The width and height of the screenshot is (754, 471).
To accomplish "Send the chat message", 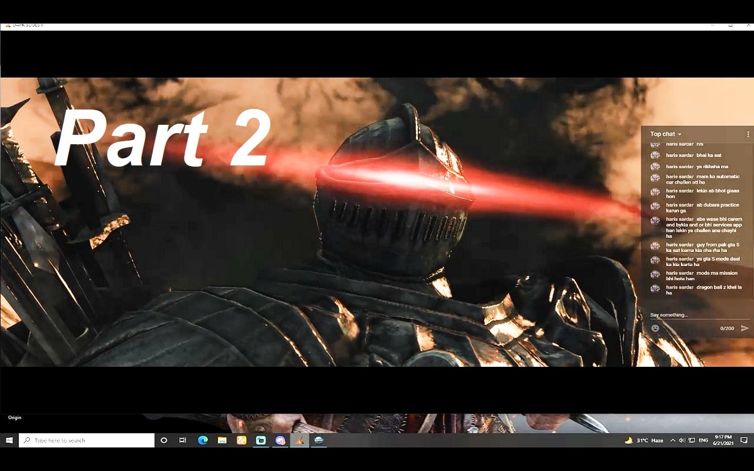I will click(745, 328).
